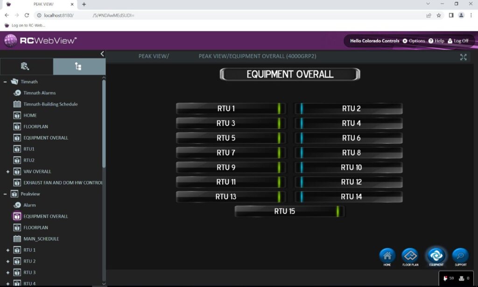478x287 pixels.
Task: Click the Log Off link
Action: click(458, 41)
